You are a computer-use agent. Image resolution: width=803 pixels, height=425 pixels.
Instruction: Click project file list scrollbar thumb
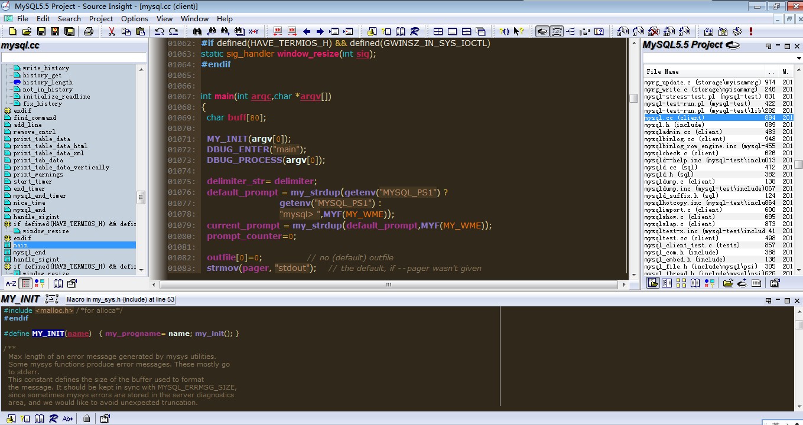click(x=798, y=165)
